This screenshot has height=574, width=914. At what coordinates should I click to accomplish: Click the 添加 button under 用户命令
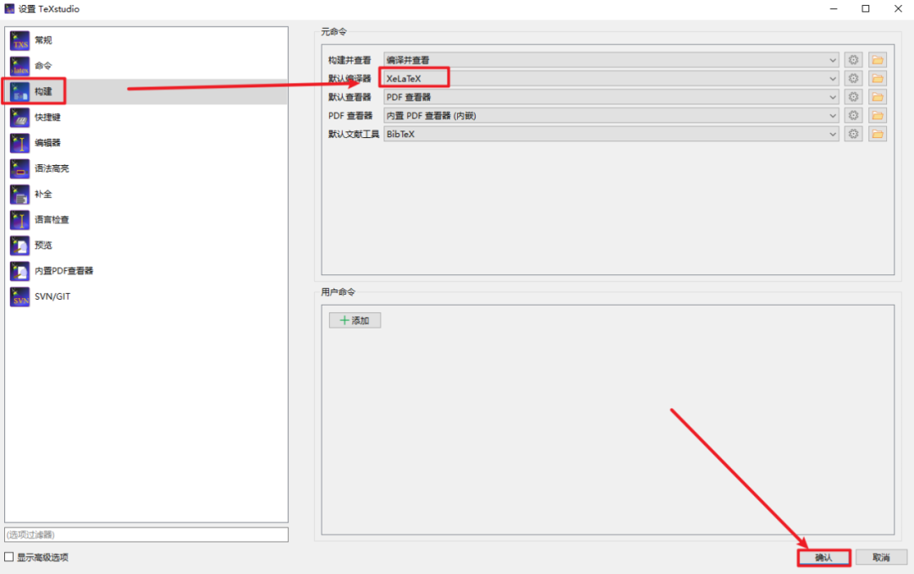[355, 320]
